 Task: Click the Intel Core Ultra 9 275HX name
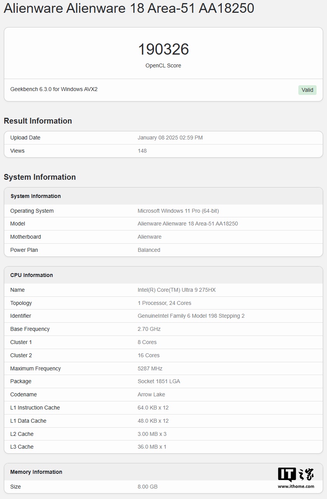click(x=176, y=290)
